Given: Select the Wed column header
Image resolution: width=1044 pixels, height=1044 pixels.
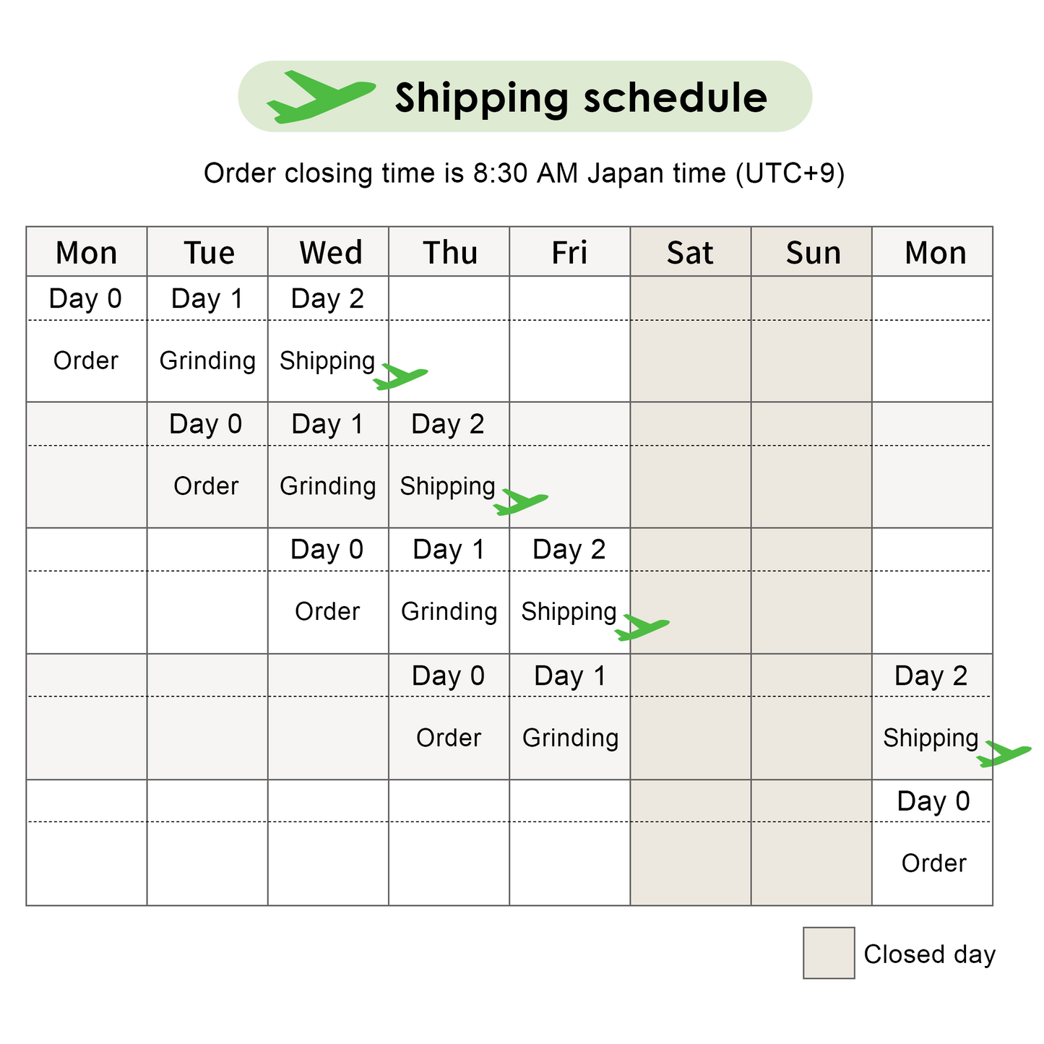Looking at the screenshot, I should pyautogui.click(x=330, y=253).
